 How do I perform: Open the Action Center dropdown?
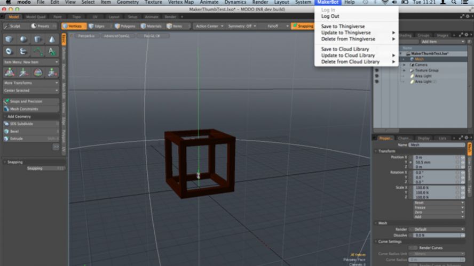point(208,26)
